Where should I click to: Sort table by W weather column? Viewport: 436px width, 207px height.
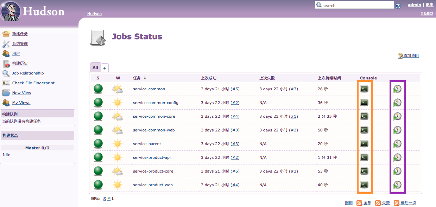click(118, 78)
